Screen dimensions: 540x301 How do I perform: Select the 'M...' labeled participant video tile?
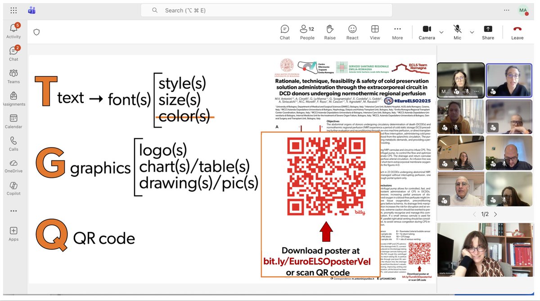pyautogui.click(x=461, y=80)
